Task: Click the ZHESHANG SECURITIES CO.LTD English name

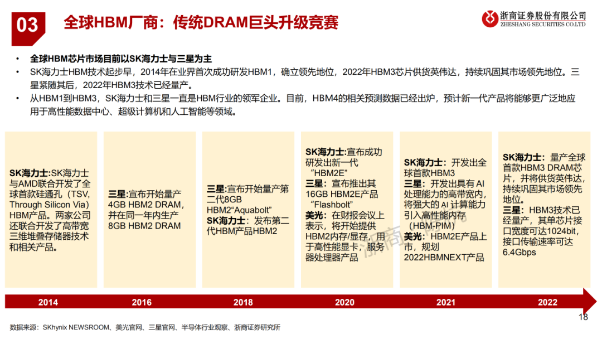Action: tap(543, 24)
